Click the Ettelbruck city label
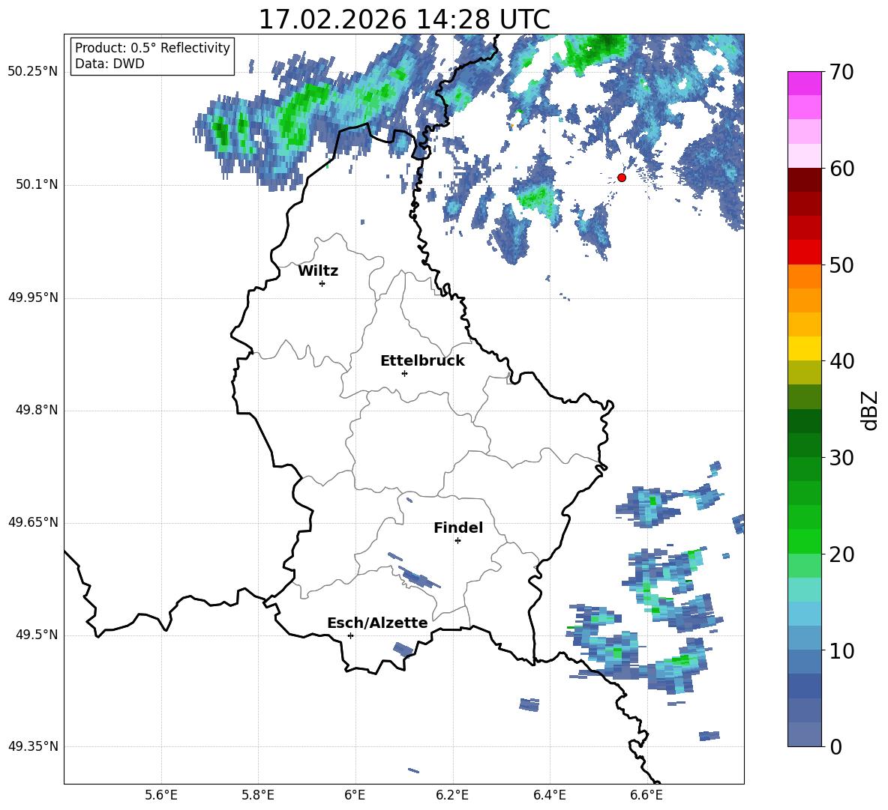Viewport: 888px width, 810px height. tap(422, 361)
